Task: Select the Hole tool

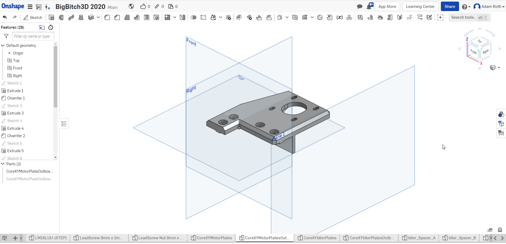Action: click(156, 17)
